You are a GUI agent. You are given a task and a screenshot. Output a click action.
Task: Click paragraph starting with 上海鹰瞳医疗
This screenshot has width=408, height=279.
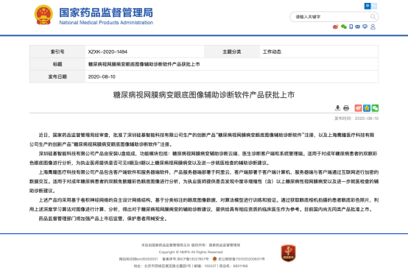204,182
